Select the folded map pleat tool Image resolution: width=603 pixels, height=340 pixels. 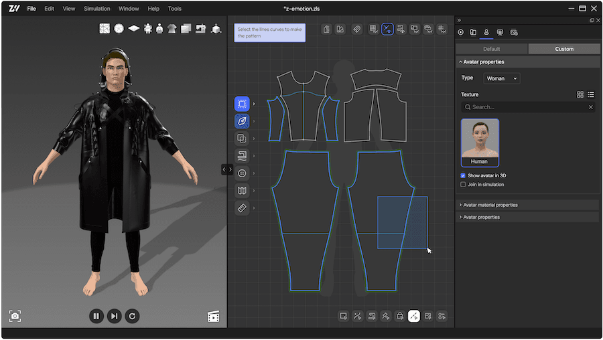pos(242,191)
